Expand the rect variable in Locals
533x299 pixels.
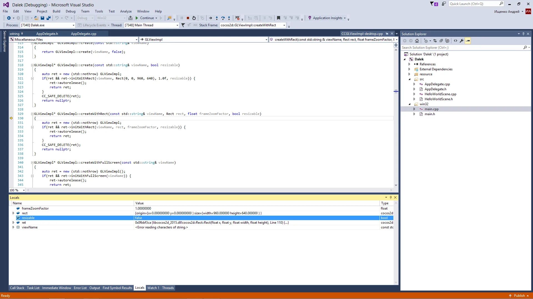[13, 213]
